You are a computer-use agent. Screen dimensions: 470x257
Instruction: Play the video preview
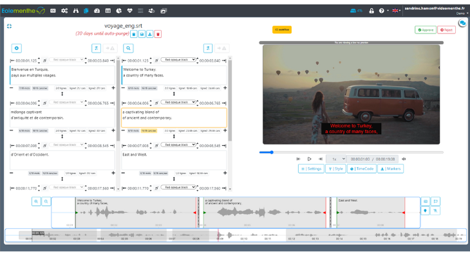[309, 159]
